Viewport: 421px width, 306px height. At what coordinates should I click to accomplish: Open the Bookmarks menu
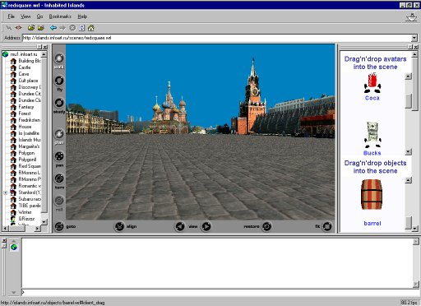[60, 16]
